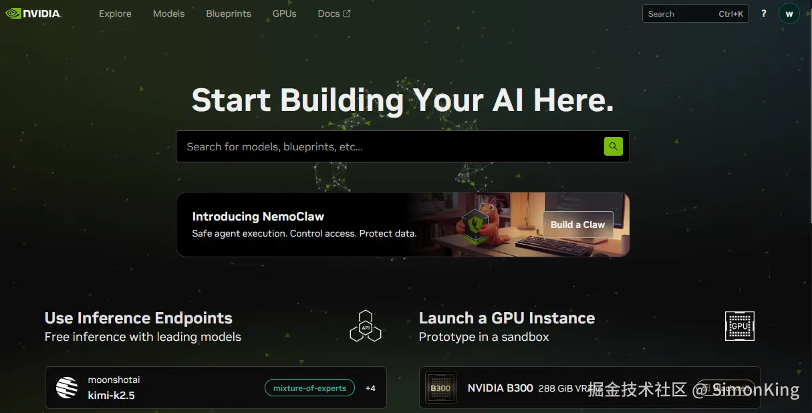The width and height of the screenshot is (812, 413).
Task: Expand the +4 extra tags
Action: click(370, 388)
